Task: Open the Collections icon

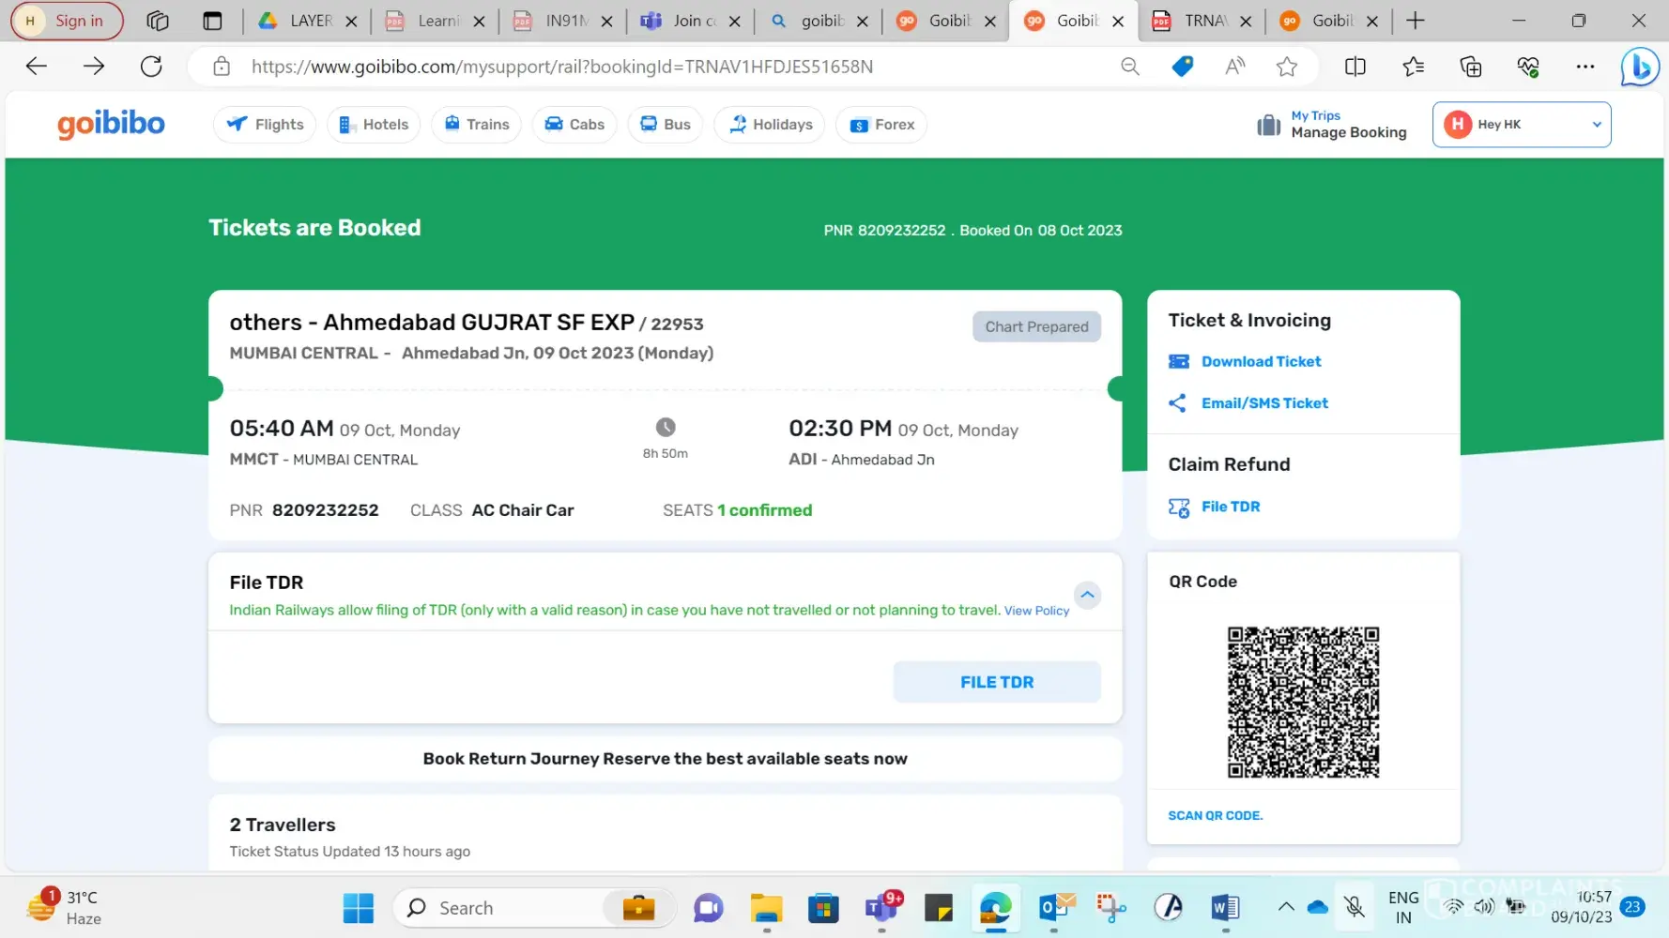Action: point(1471,67)
